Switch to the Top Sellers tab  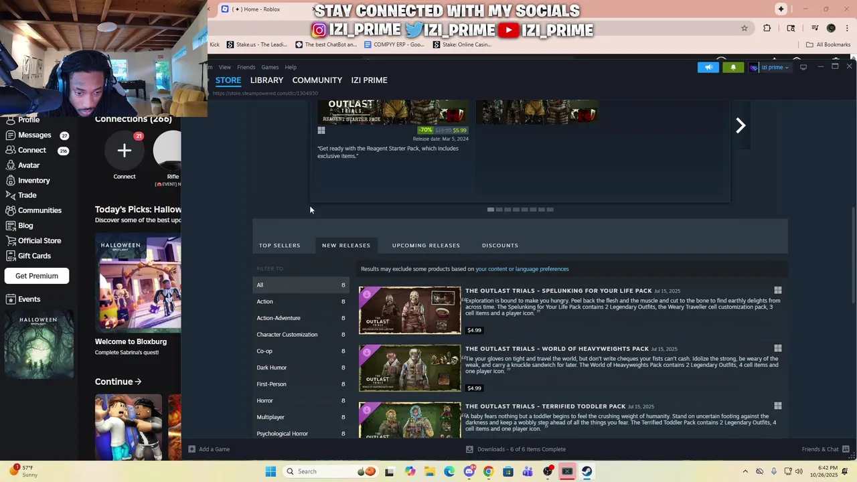coord(279,245)
